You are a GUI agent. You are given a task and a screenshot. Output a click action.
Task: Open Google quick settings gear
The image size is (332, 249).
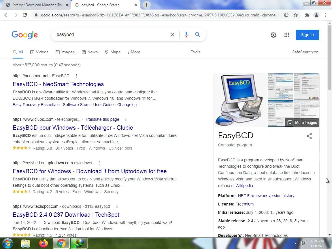coord(273,35)
